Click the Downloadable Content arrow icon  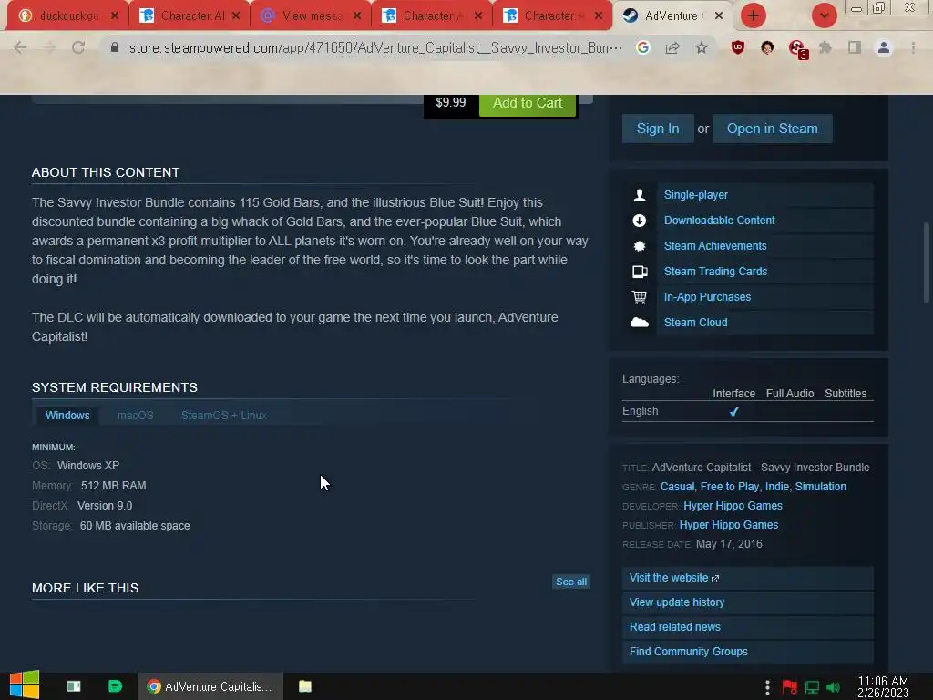pyautogui.click(x=639, y=221)
